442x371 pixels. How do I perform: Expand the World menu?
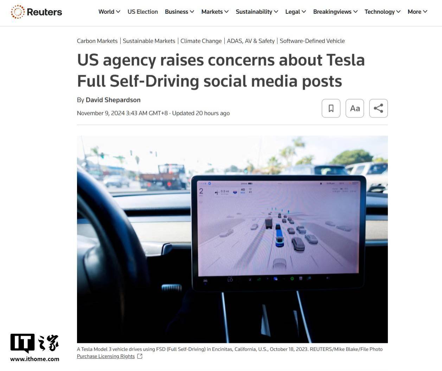(x=109, y=12)
